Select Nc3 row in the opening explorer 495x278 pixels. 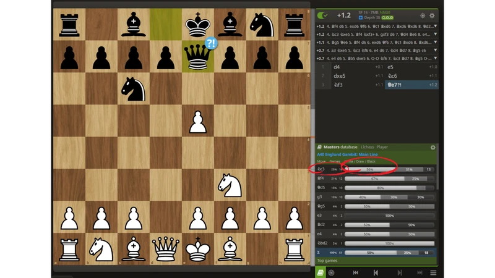point(321,169)
